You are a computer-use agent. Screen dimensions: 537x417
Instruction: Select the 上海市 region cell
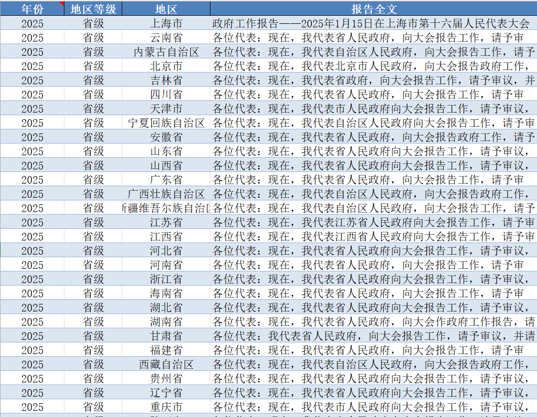click(166, 23)
